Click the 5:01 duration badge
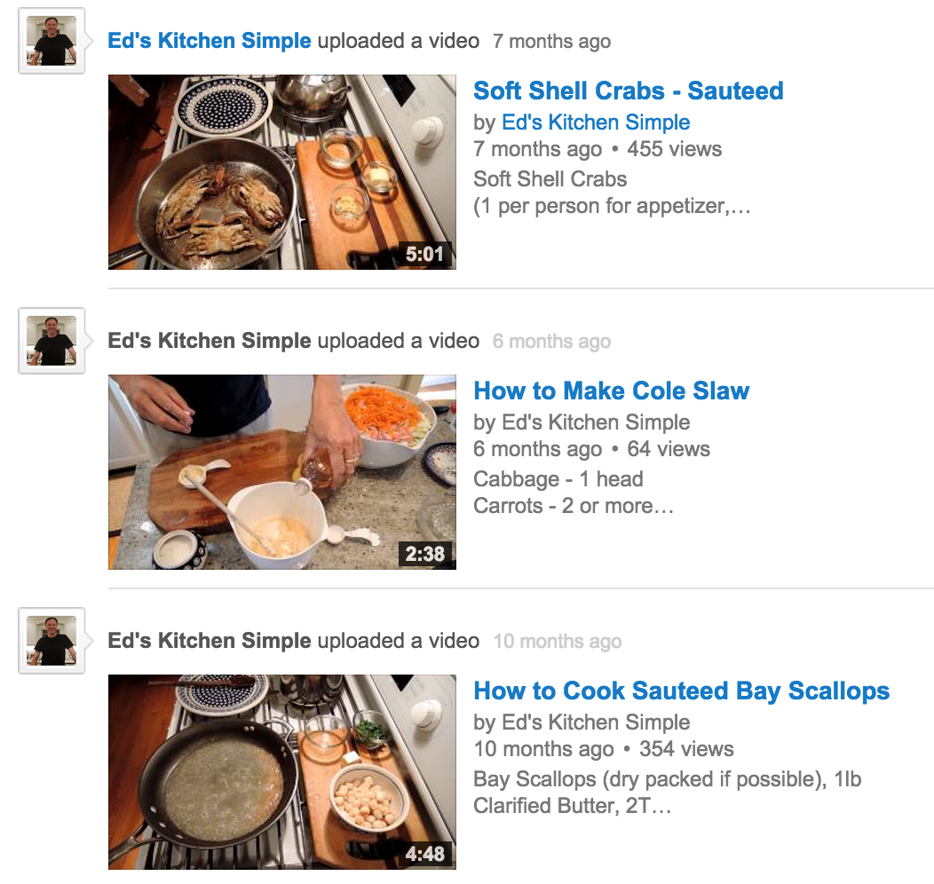 point(424,254)
